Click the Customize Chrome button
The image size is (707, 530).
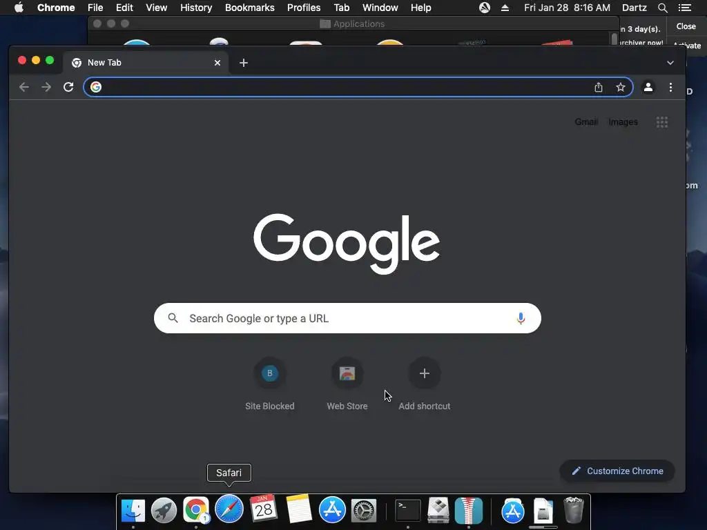[x=617, y=471]
